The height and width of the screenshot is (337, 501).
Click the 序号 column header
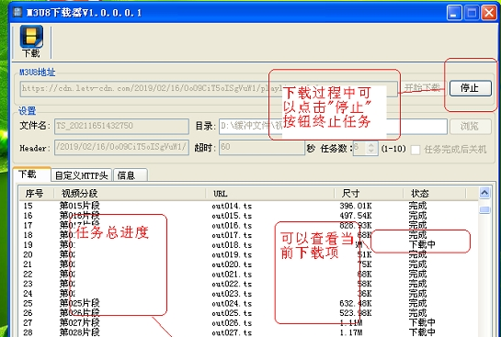[35, 194]
